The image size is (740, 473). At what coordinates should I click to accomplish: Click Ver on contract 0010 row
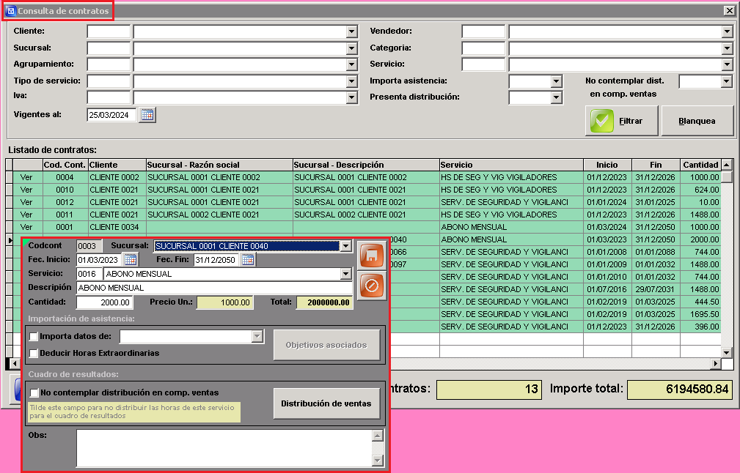click(x=26, y=190)
